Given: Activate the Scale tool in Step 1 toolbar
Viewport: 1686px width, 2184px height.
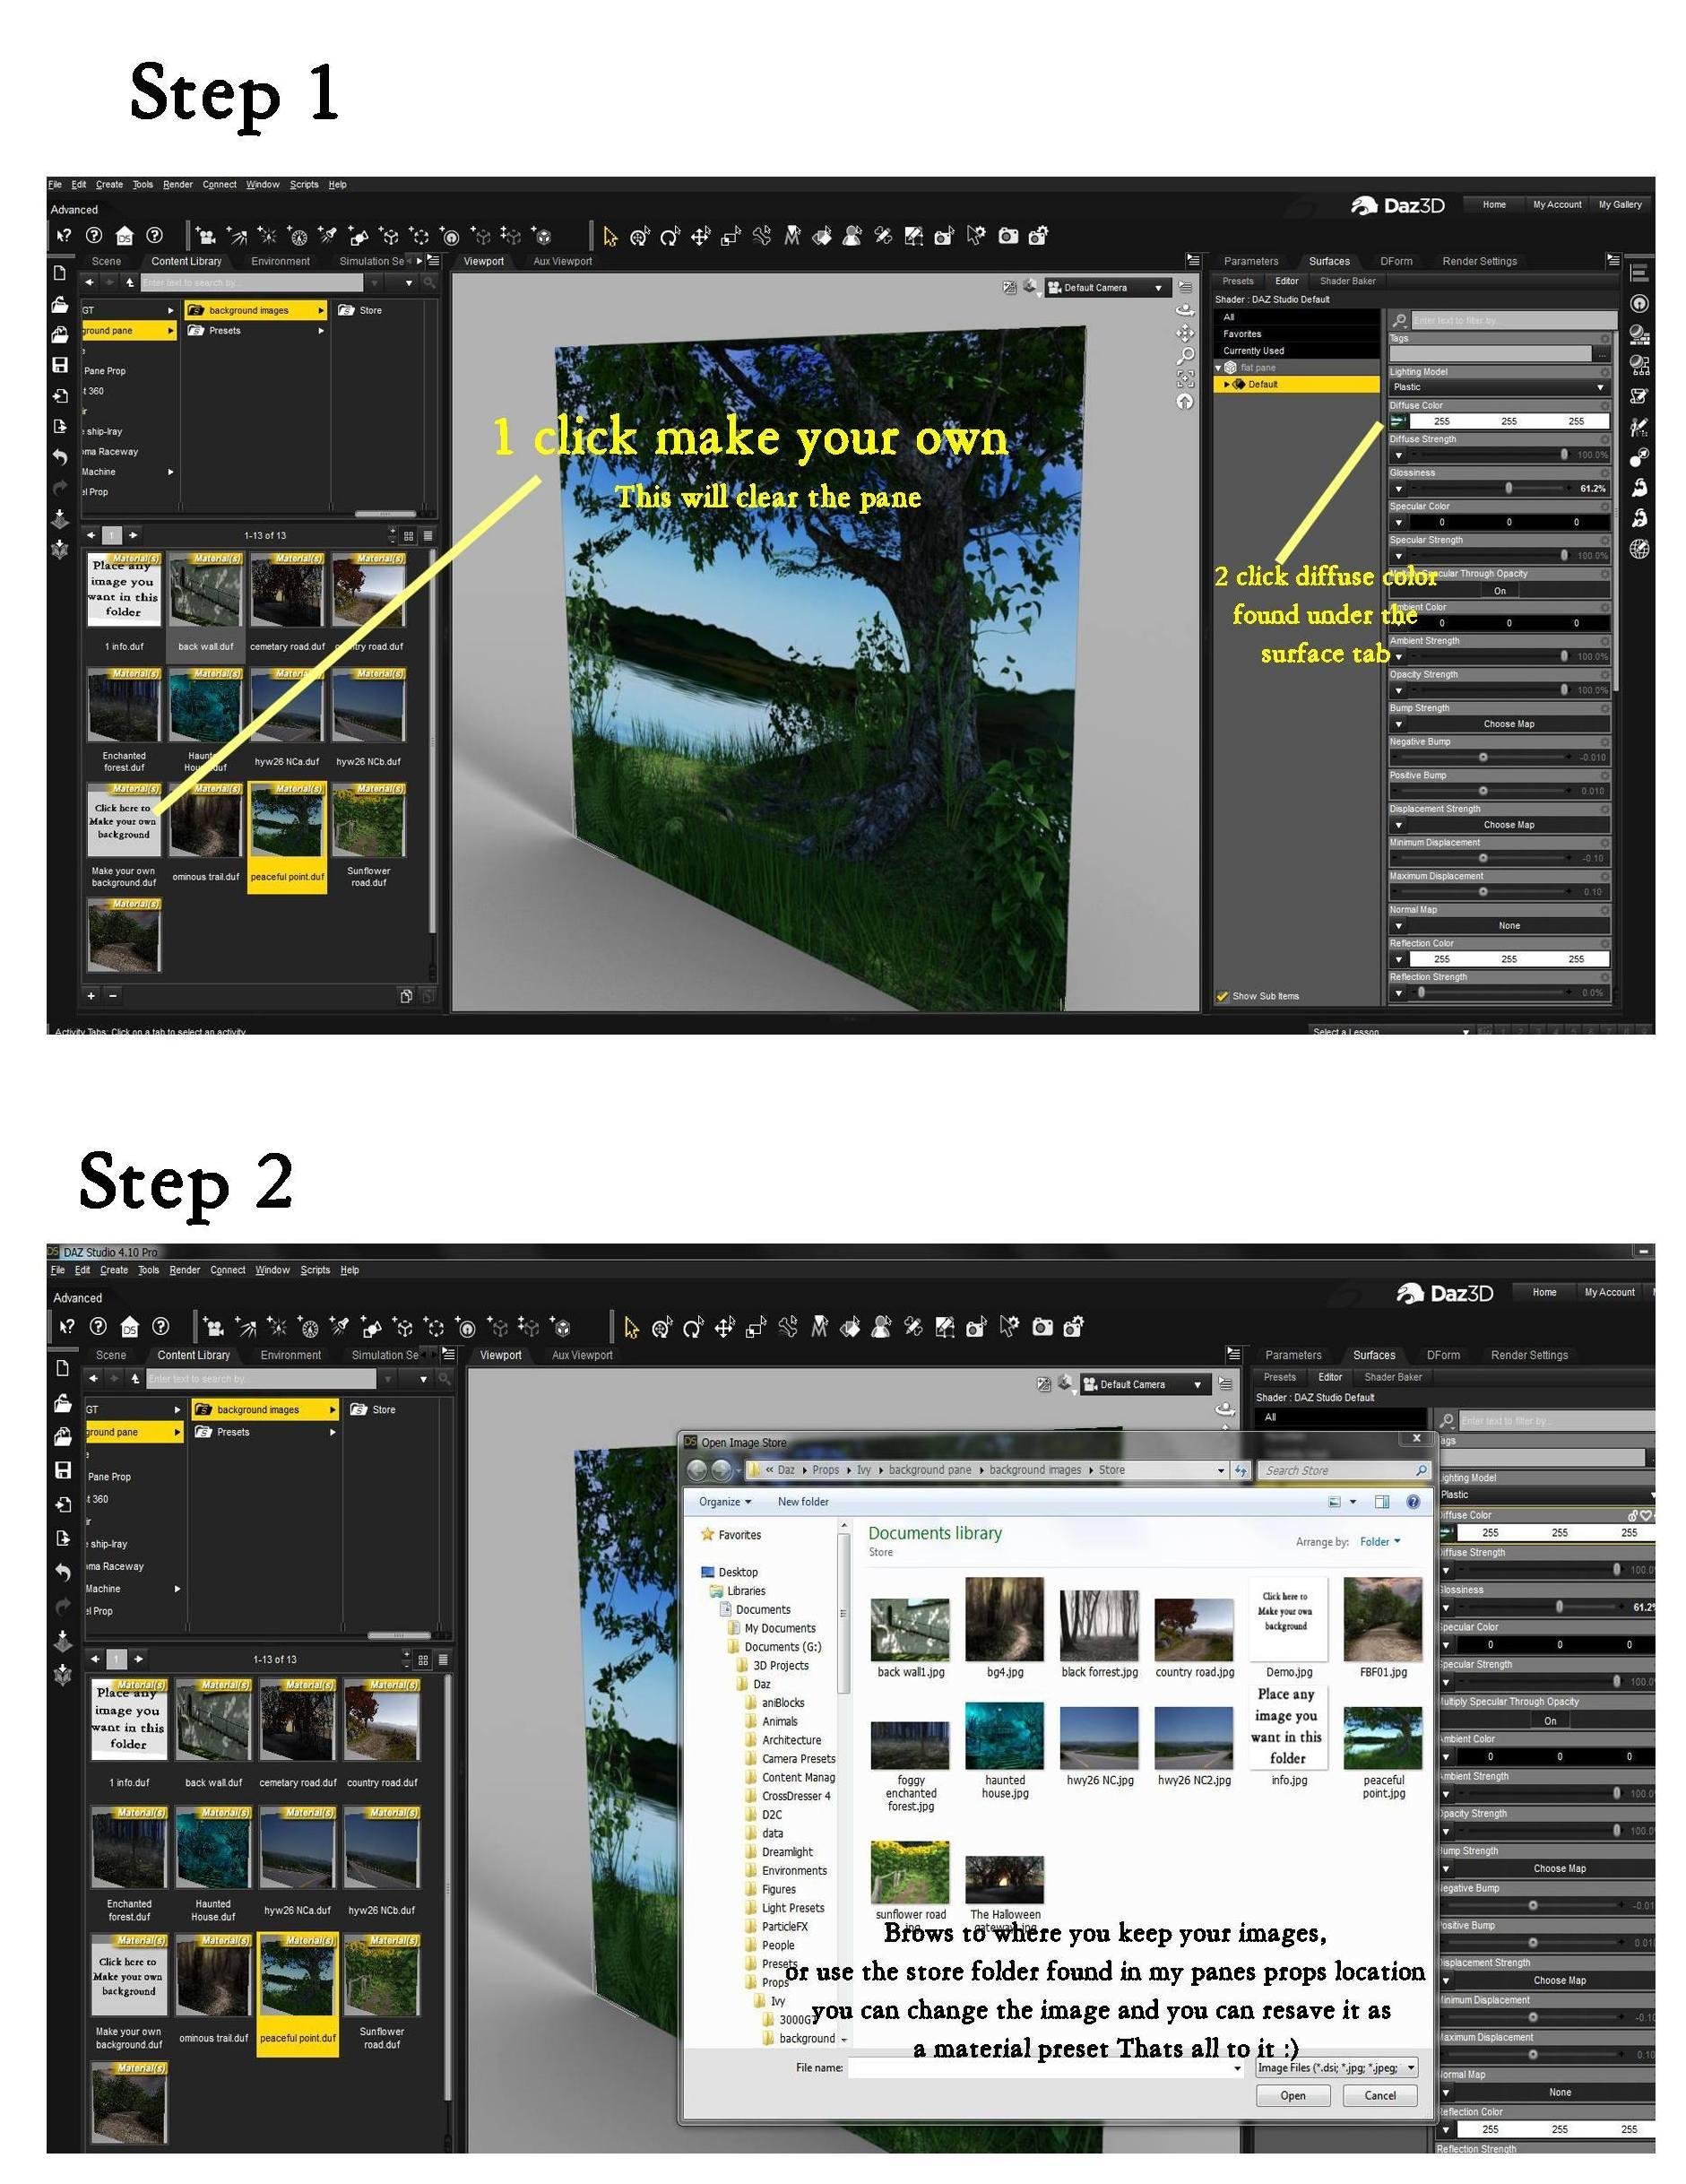Looking at the screenshot, I should point(731,236).
